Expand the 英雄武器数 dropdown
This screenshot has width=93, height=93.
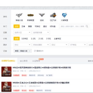pos(41,45)
